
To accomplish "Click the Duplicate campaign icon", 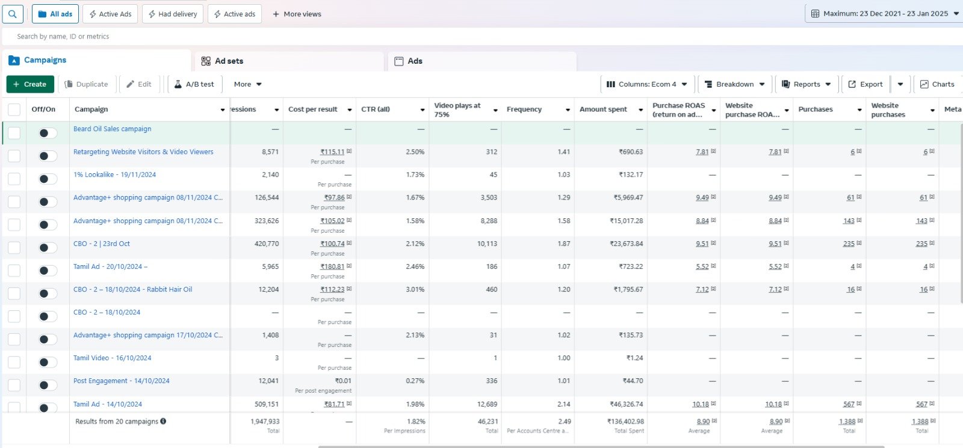I will [x=69, y=84].
